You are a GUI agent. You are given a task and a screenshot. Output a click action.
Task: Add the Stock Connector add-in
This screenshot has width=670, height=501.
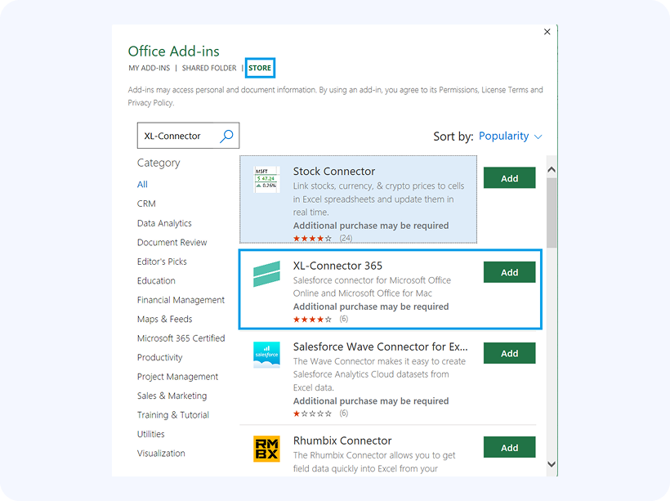[x=509, y=178]
